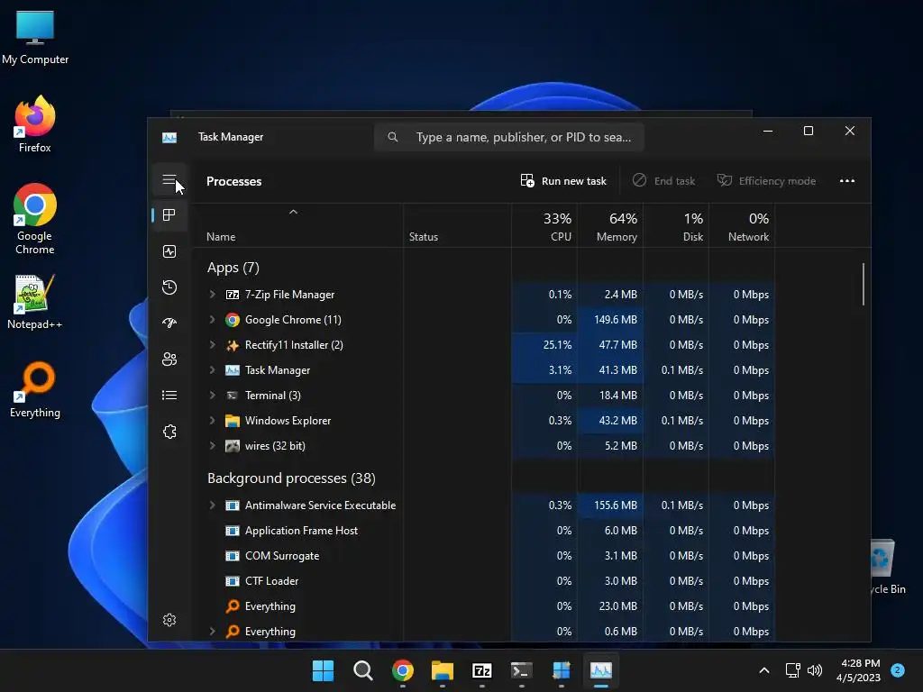The width and height of the screenshot is (923, 692).
Task: Click the wires (32 bit) process icon
Action: point(233,446)
